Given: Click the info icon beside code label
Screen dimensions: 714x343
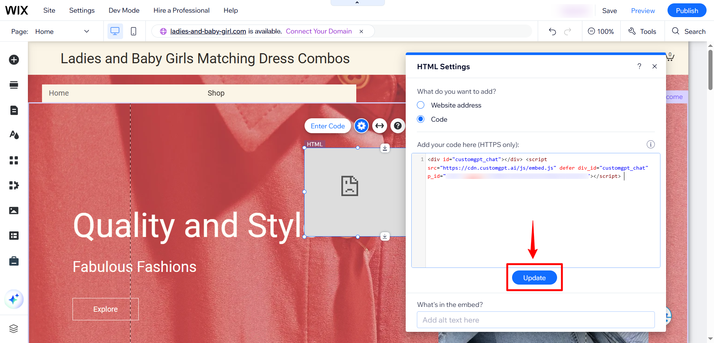Looking at the screenshot, I should point(650,144).
